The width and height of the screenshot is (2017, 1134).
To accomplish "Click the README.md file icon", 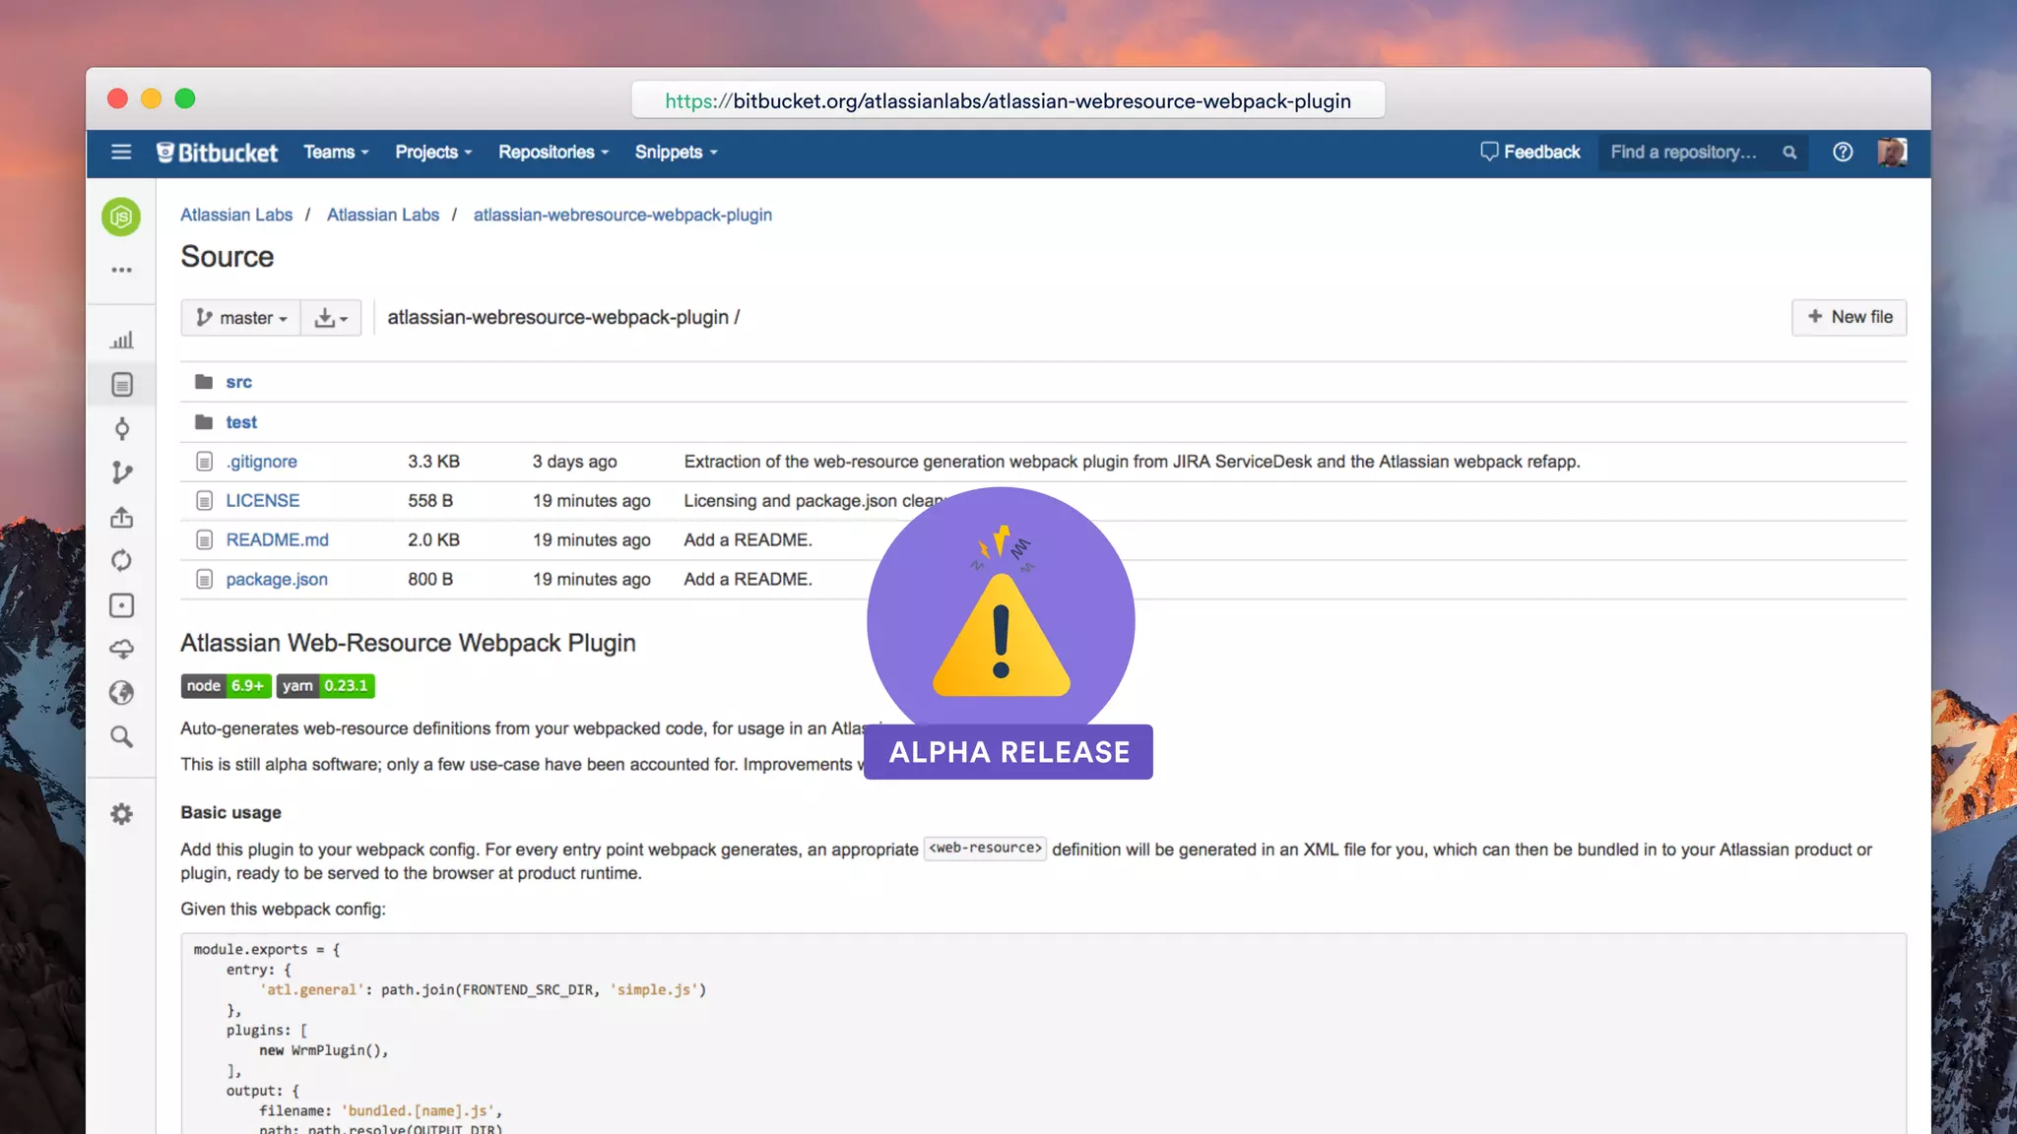I will (x=204, y=540).
